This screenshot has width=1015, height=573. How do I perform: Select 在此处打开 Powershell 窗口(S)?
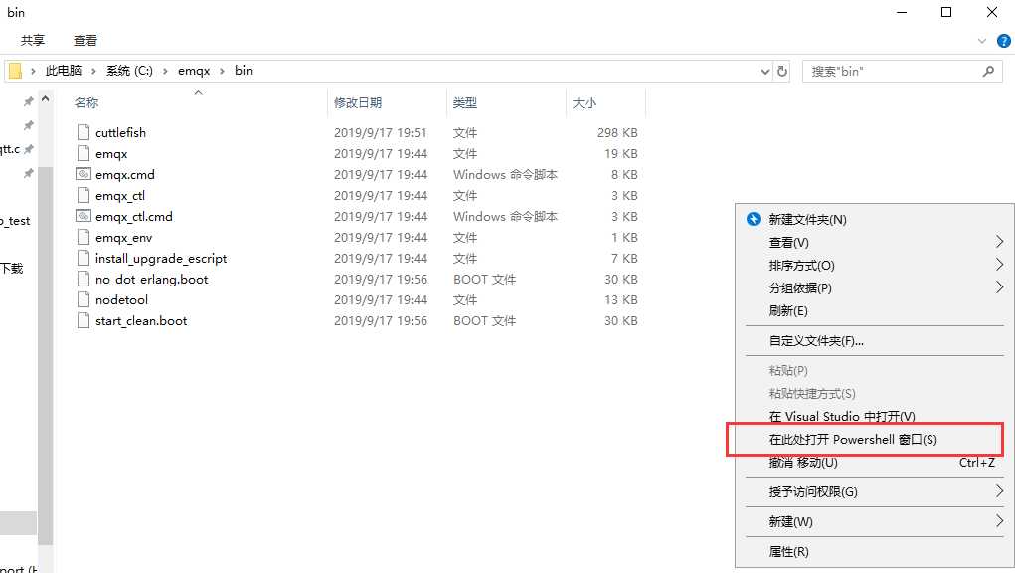853,439
